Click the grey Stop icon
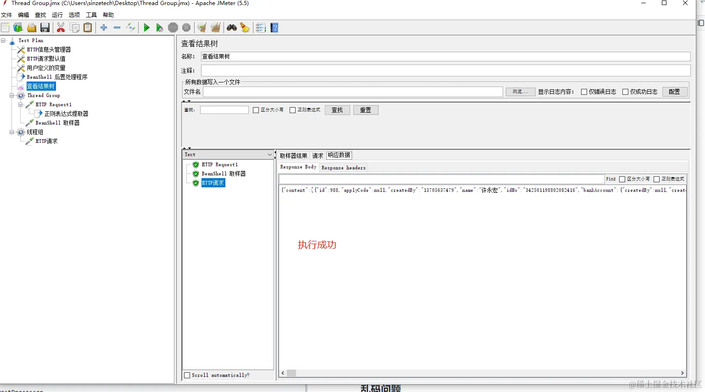The height and width of the screenshot is (392, 705). click(173, 27)
